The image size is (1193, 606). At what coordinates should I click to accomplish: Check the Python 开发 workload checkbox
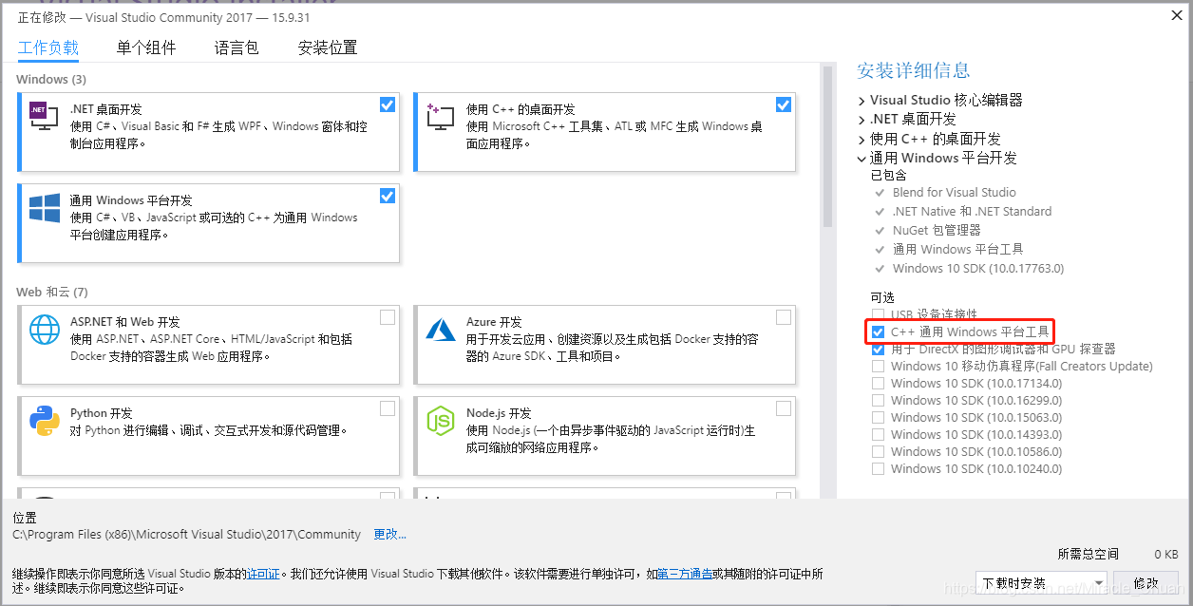tap(387, 408)
